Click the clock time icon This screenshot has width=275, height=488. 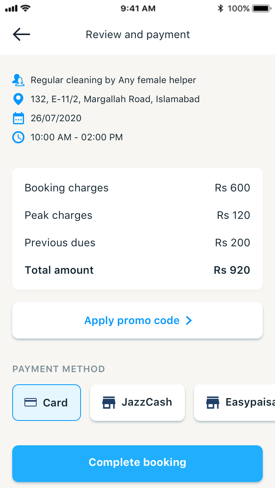tap(18, 137)
